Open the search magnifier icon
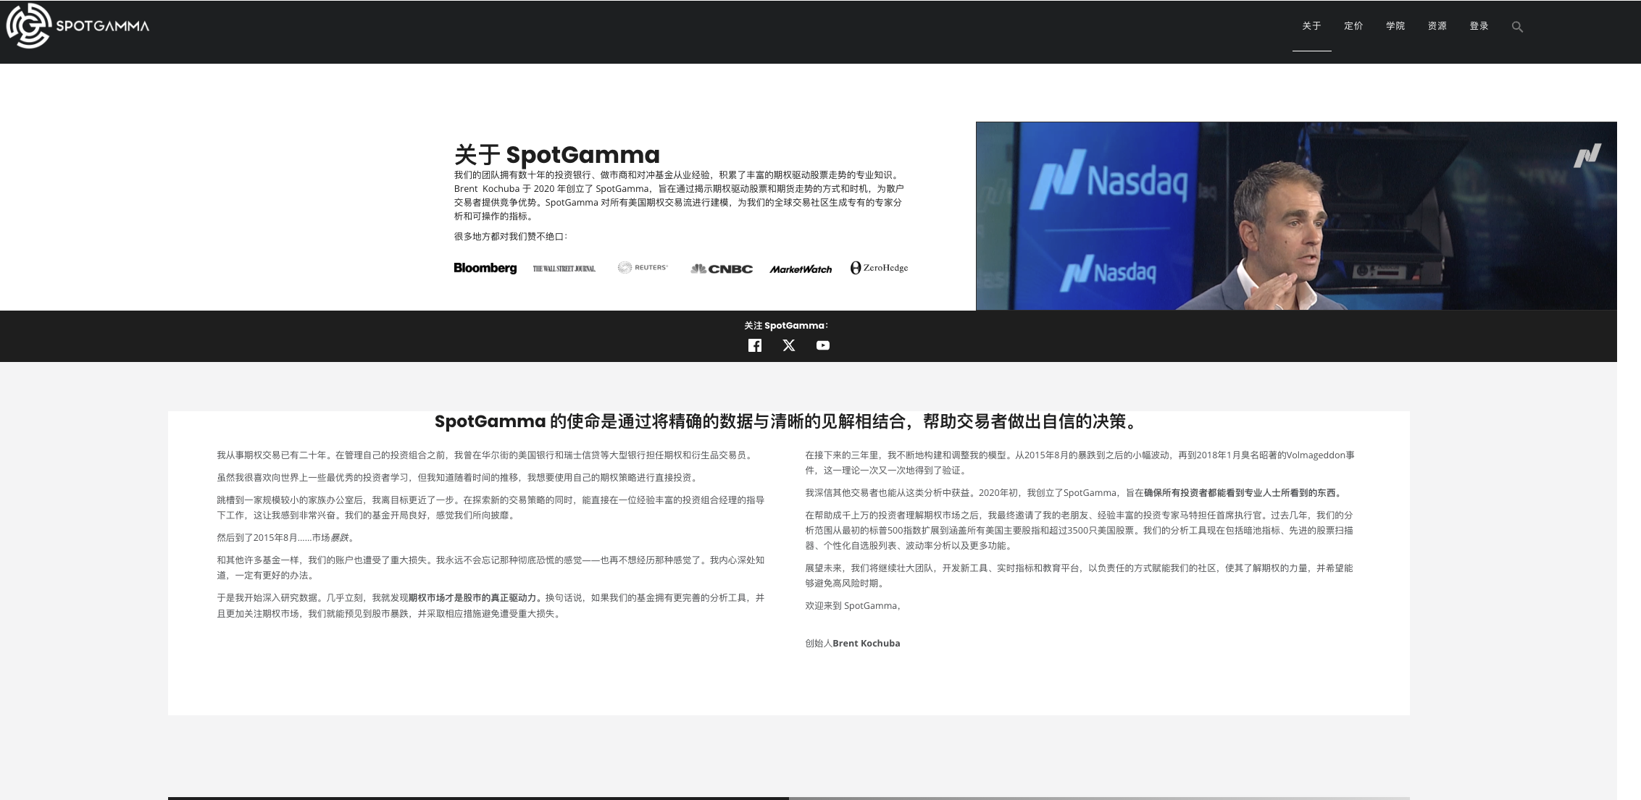This screenshot has height=800, width=1641. tap(1517, 27)
